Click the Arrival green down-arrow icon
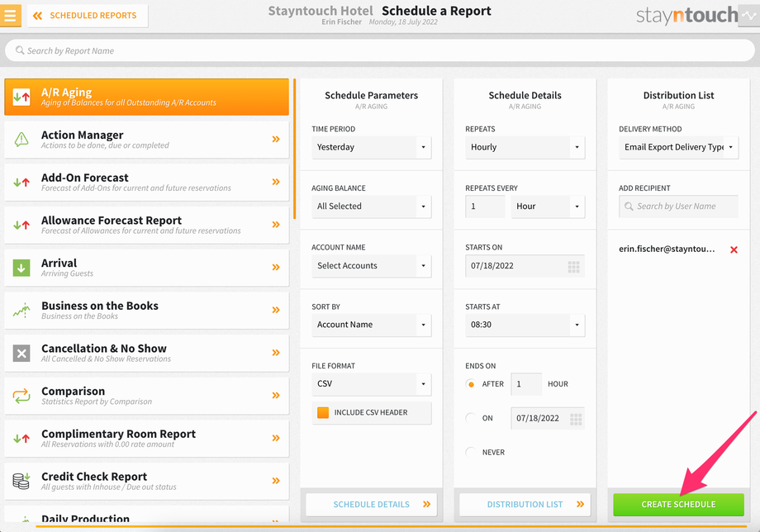This screenshot has width=760, height=532. (21, 268)
